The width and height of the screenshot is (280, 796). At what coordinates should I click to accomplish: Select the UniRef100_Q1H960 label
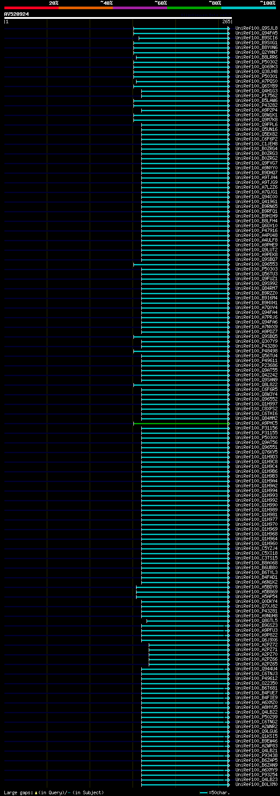[256, 544]
